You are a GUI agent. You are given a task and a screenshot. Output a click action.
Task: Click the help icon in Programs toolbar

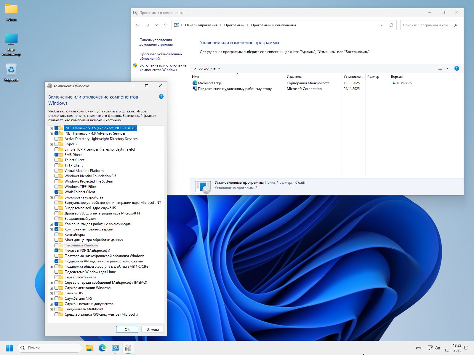457,68
